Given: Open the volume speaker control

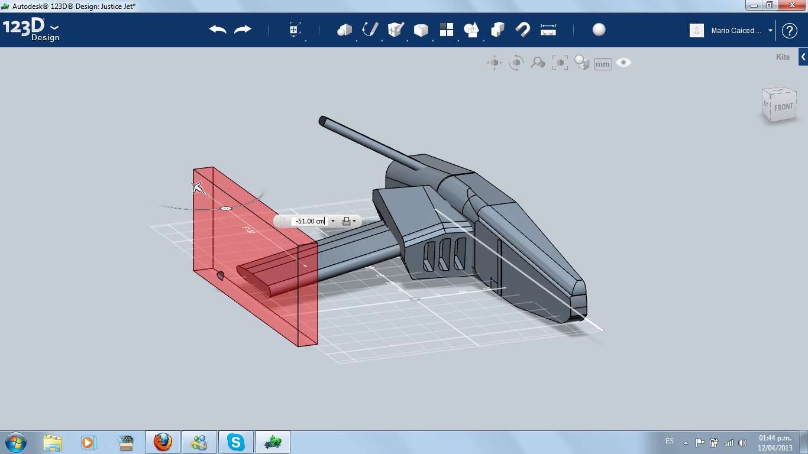Looking at the screenshot, I should click(743, 442).
